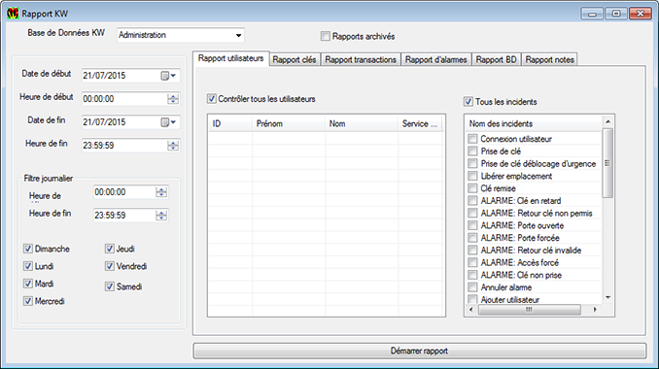659x369 pixels.
Task: Check ALARME: Retour clé invalide
Action: tap(472, 251)
